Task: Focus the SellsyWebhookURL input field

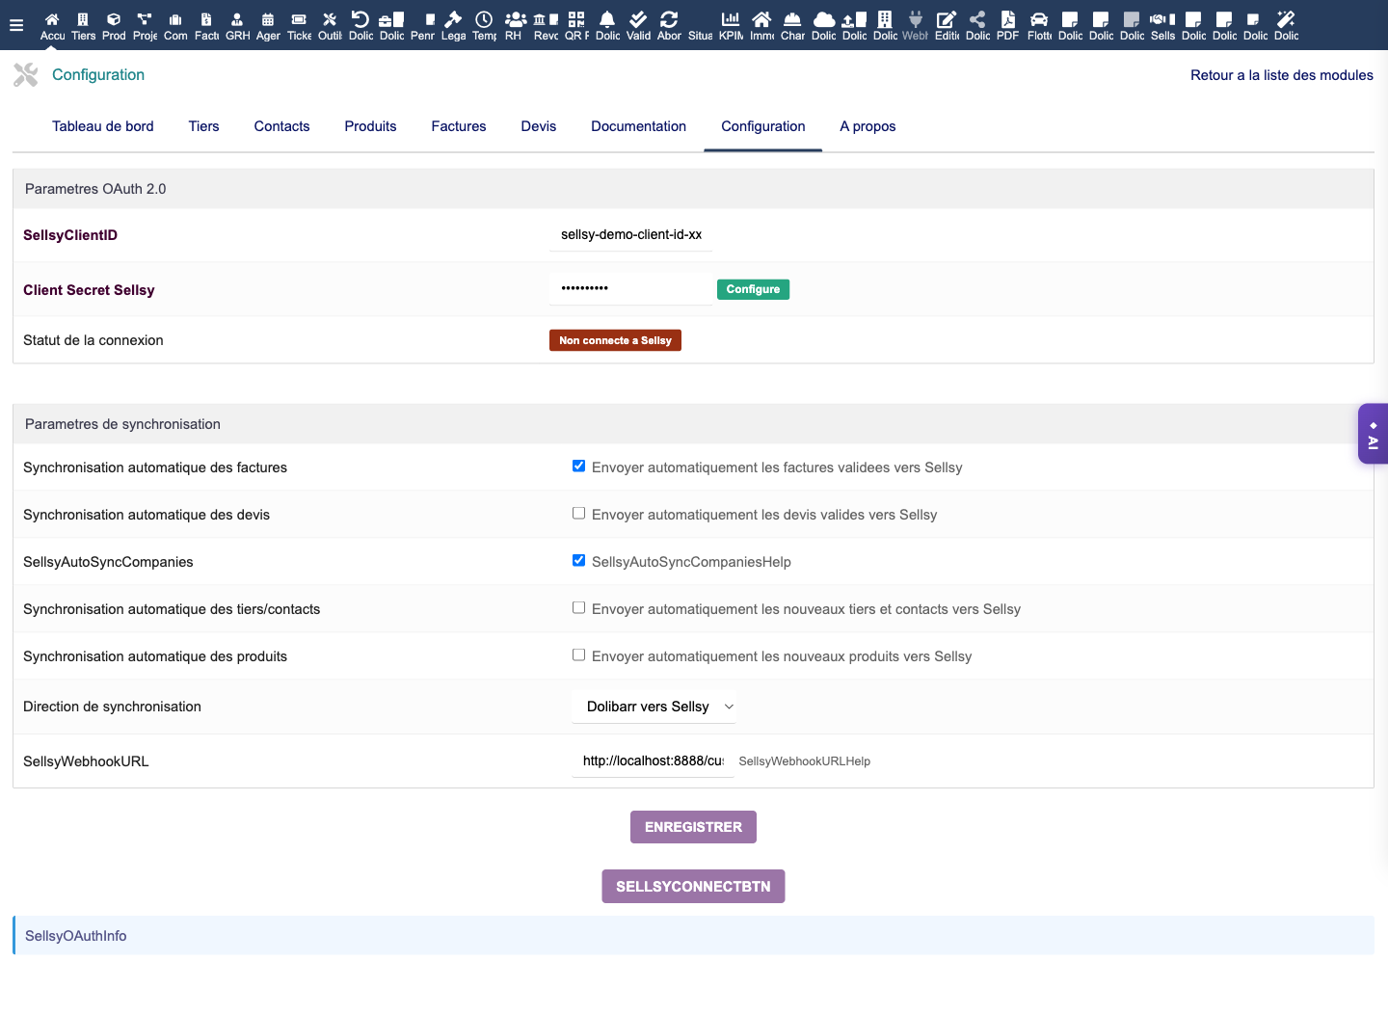Action: pos(653,760)
